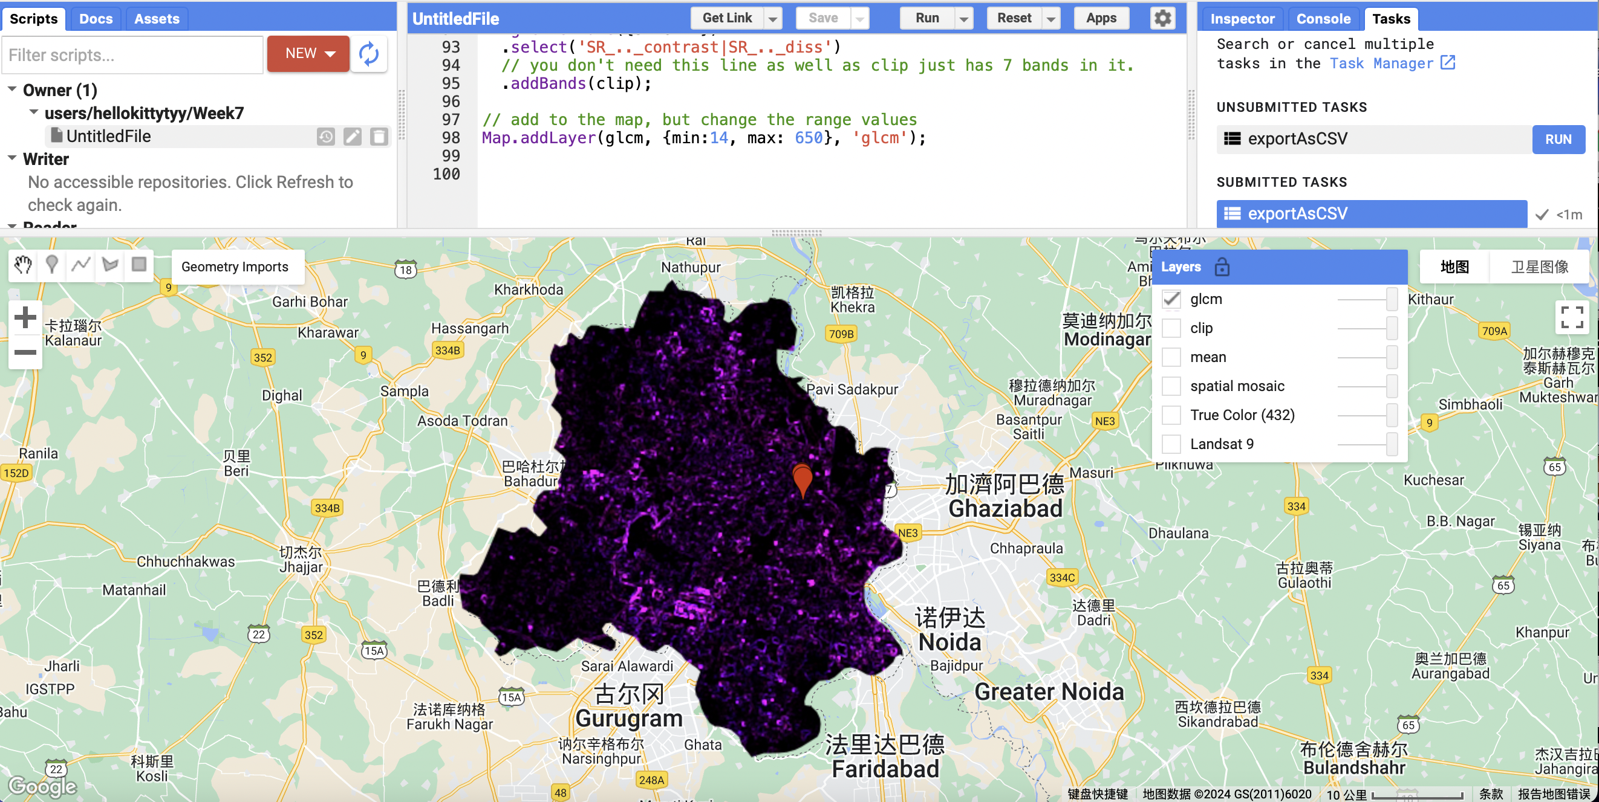
Task: Click the Filter scripts input field
Action: [133, 54]
